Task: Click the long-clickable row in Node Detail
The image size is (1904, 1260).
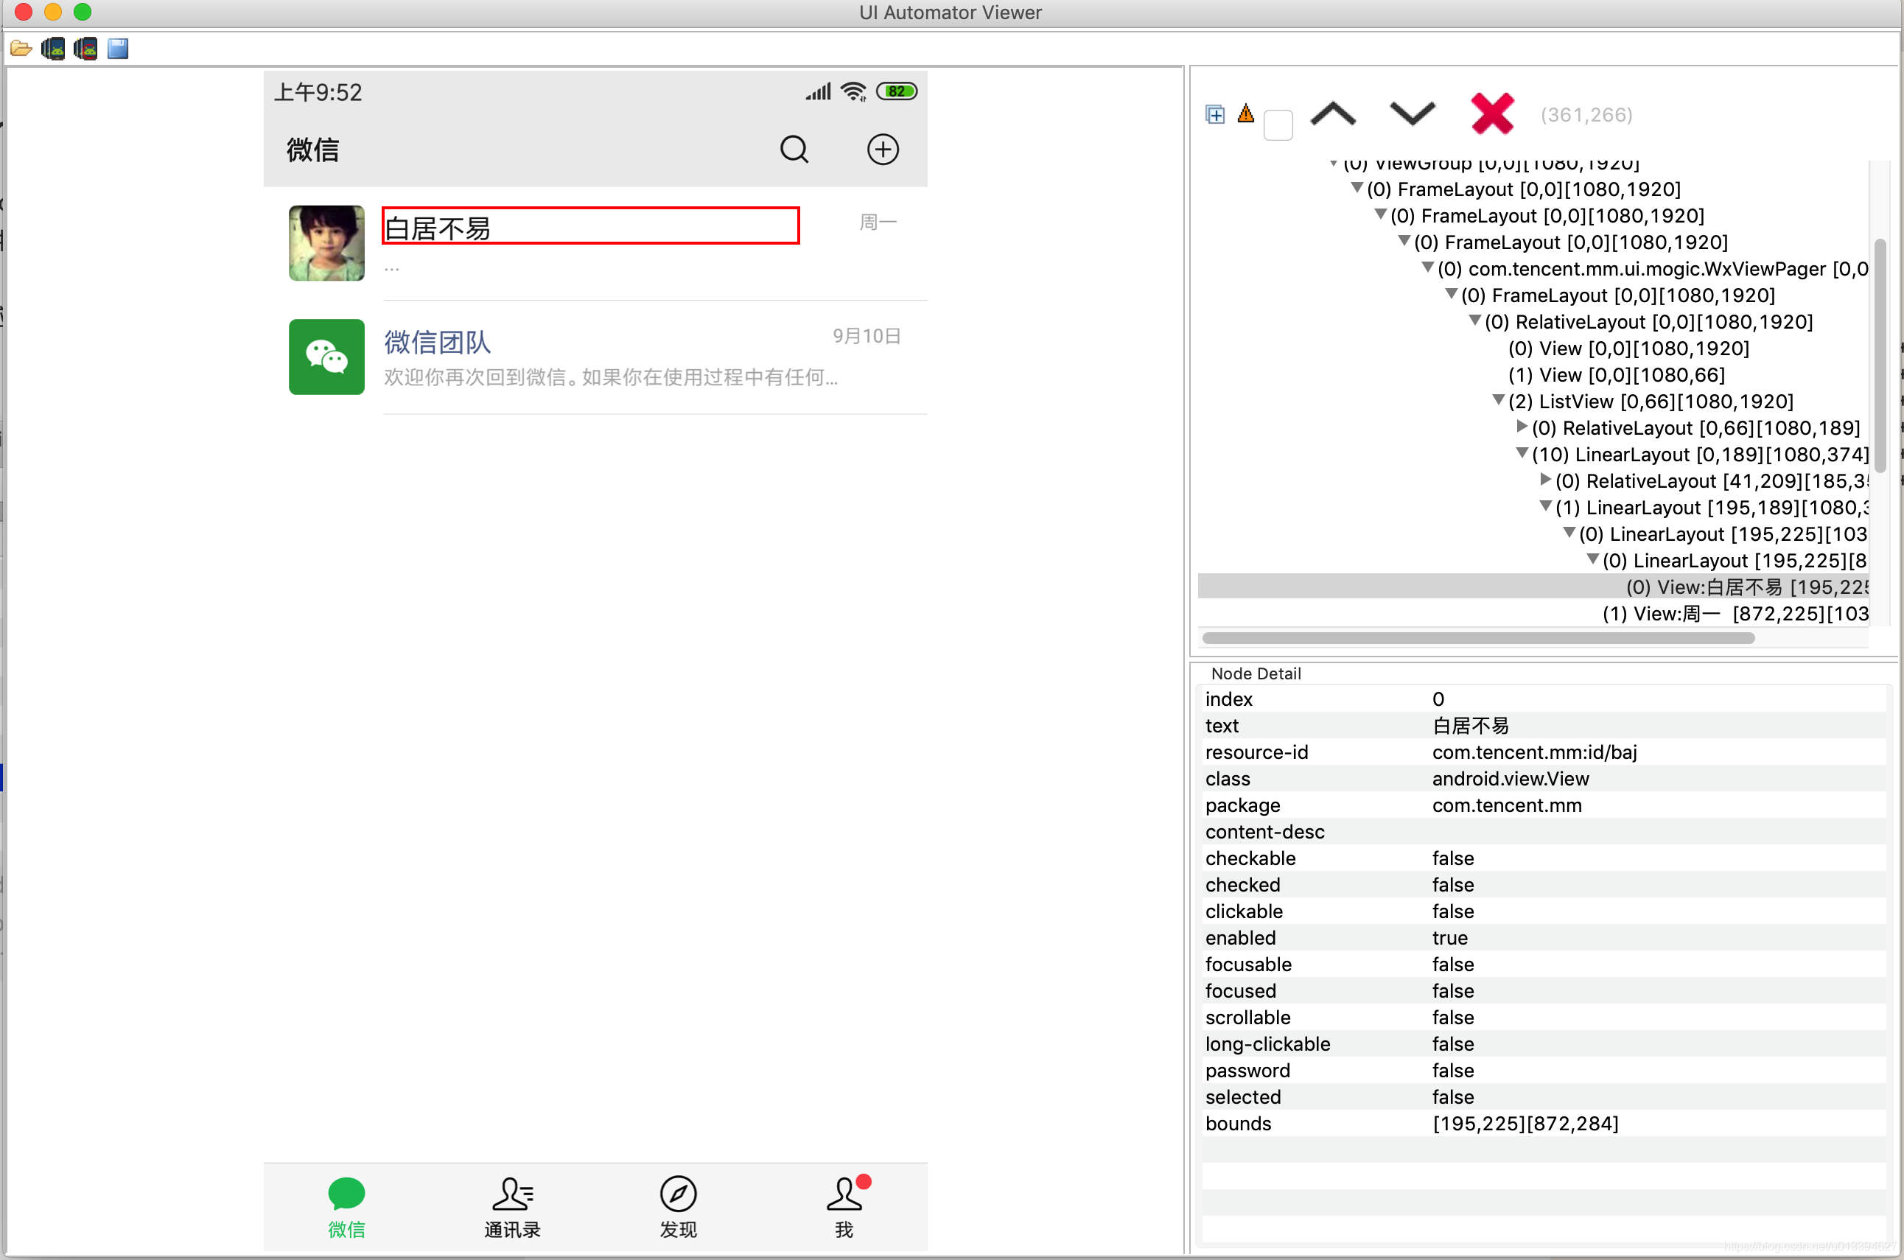Action: pos(1543,1044)
